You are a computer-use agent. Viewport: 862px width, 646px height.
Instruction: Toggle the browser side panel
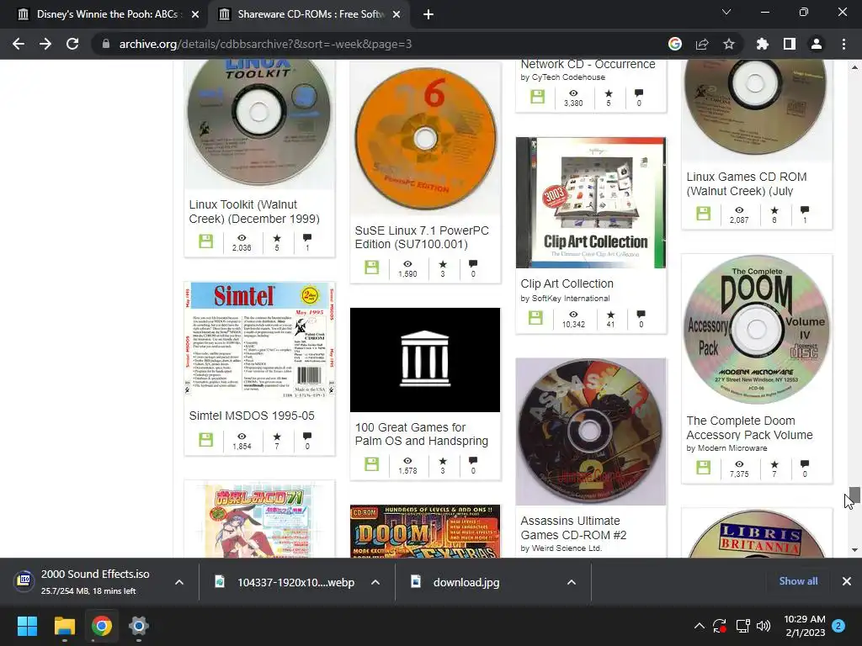click(x=790, y=44)
